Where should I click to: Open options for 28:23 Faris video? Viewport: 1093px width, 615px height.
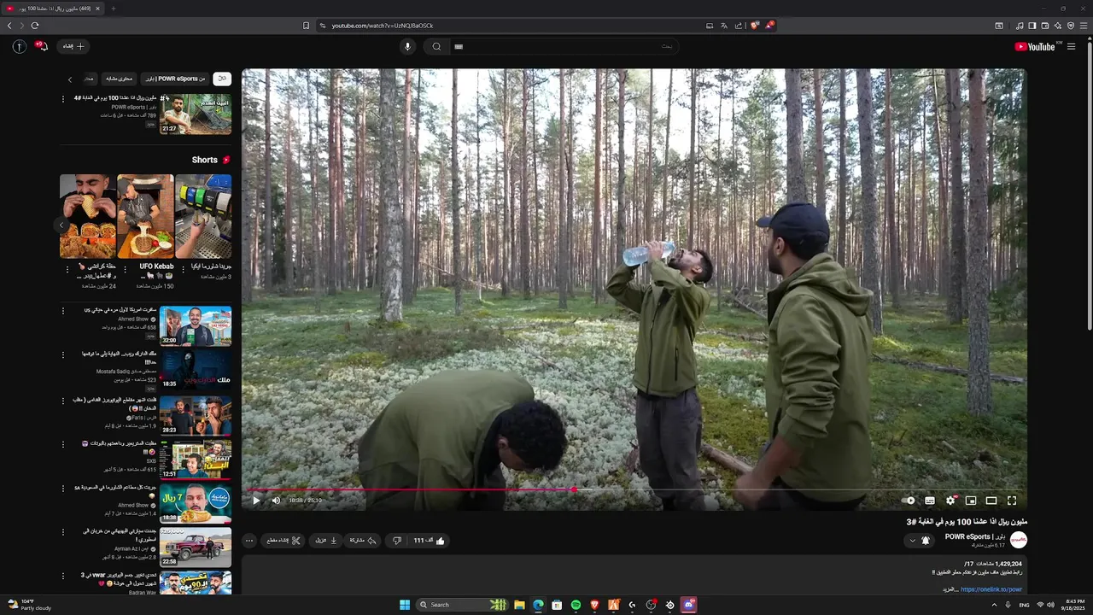[62, 400]
